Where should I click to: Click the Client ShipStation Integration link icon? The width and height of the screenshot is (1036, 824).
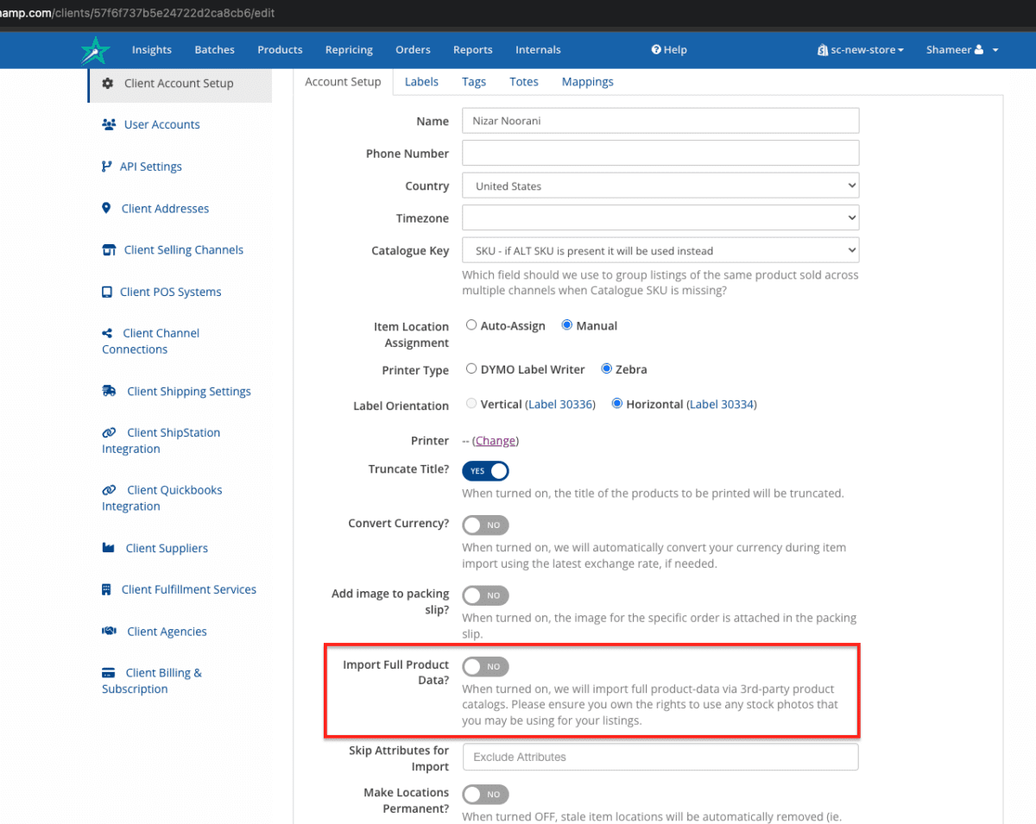pos(109,432)
